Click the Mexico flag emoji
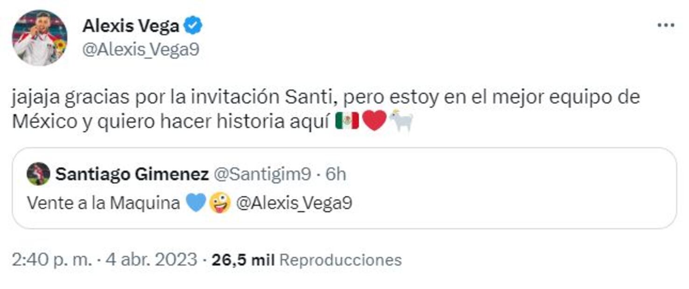The image size is (689, 289). coord(346,121)
